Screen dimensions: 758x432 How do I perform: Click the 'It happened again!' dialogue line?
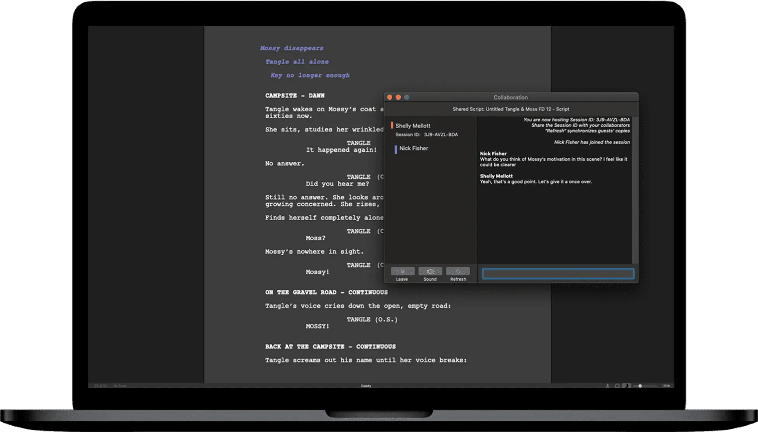tap(341, 150)
